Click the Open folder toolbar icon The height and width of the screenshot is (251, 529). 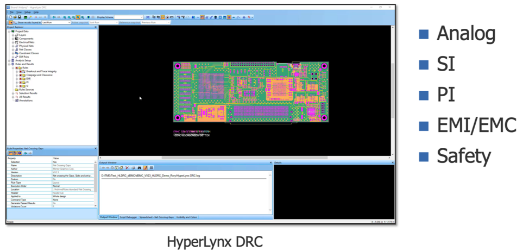(x=15, y=17)
